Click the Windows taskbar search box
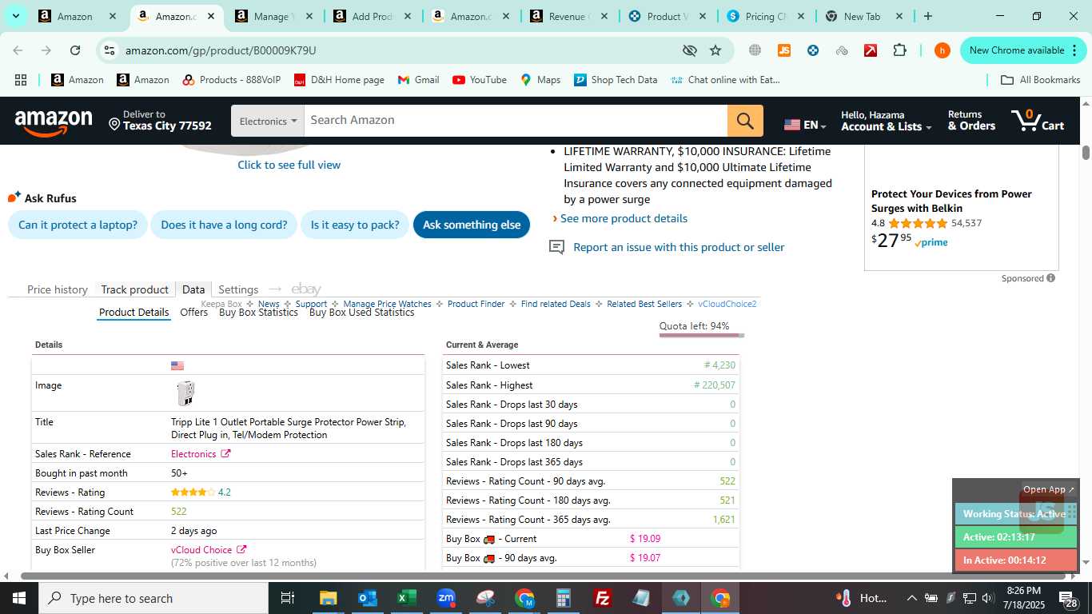This screenshot has height=614, width=1092. click(x=153, y=598)
